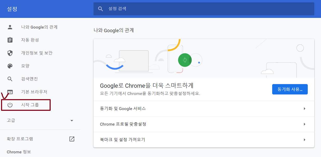This screenshot has height=157, width=321.
Task: Open 북마크 및 설정 가져오기 row arrow
Action: click(305, 140)
